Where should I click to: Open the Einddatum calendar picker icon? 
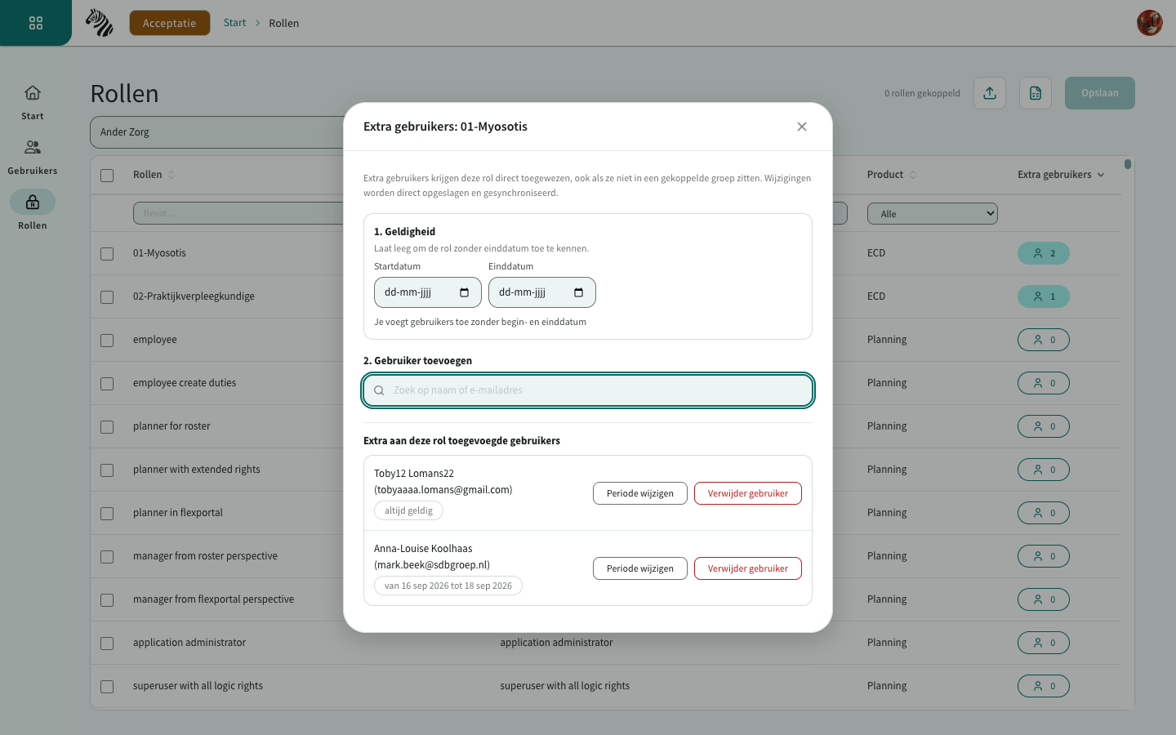(x=579, y=292)
